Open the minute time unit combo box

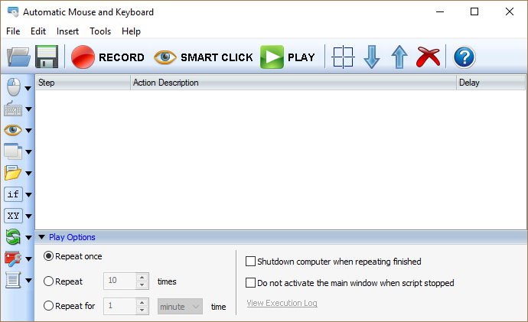[x=180, y=307]
